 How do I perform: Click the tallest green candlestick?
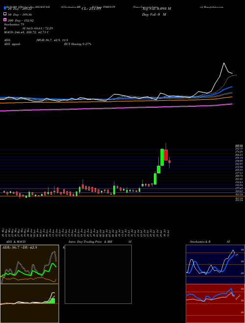[x=162, y=157]
